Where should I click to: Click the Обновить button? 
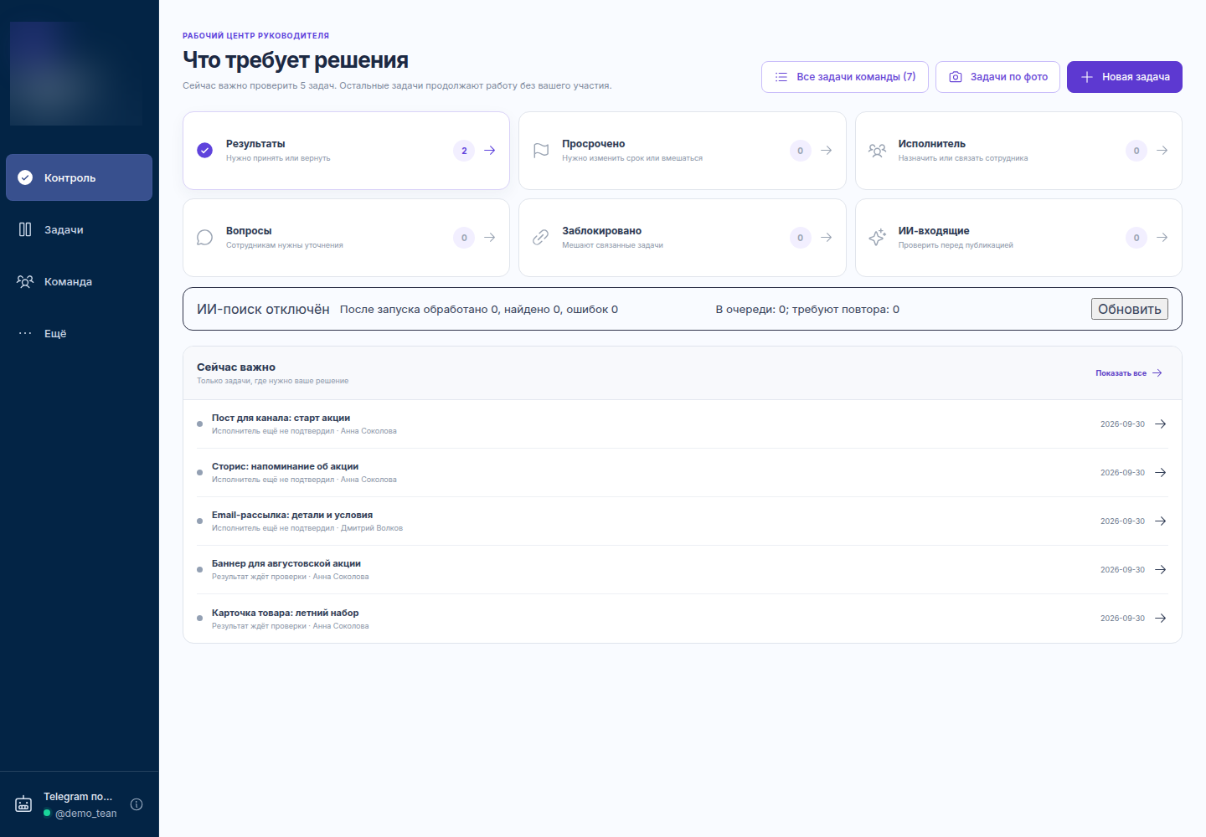click(1130, 309)
